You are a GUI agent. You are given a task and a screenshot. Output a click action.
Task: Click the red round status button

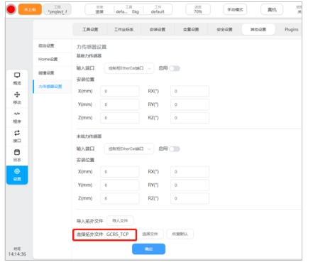click(x=11, y=9)
